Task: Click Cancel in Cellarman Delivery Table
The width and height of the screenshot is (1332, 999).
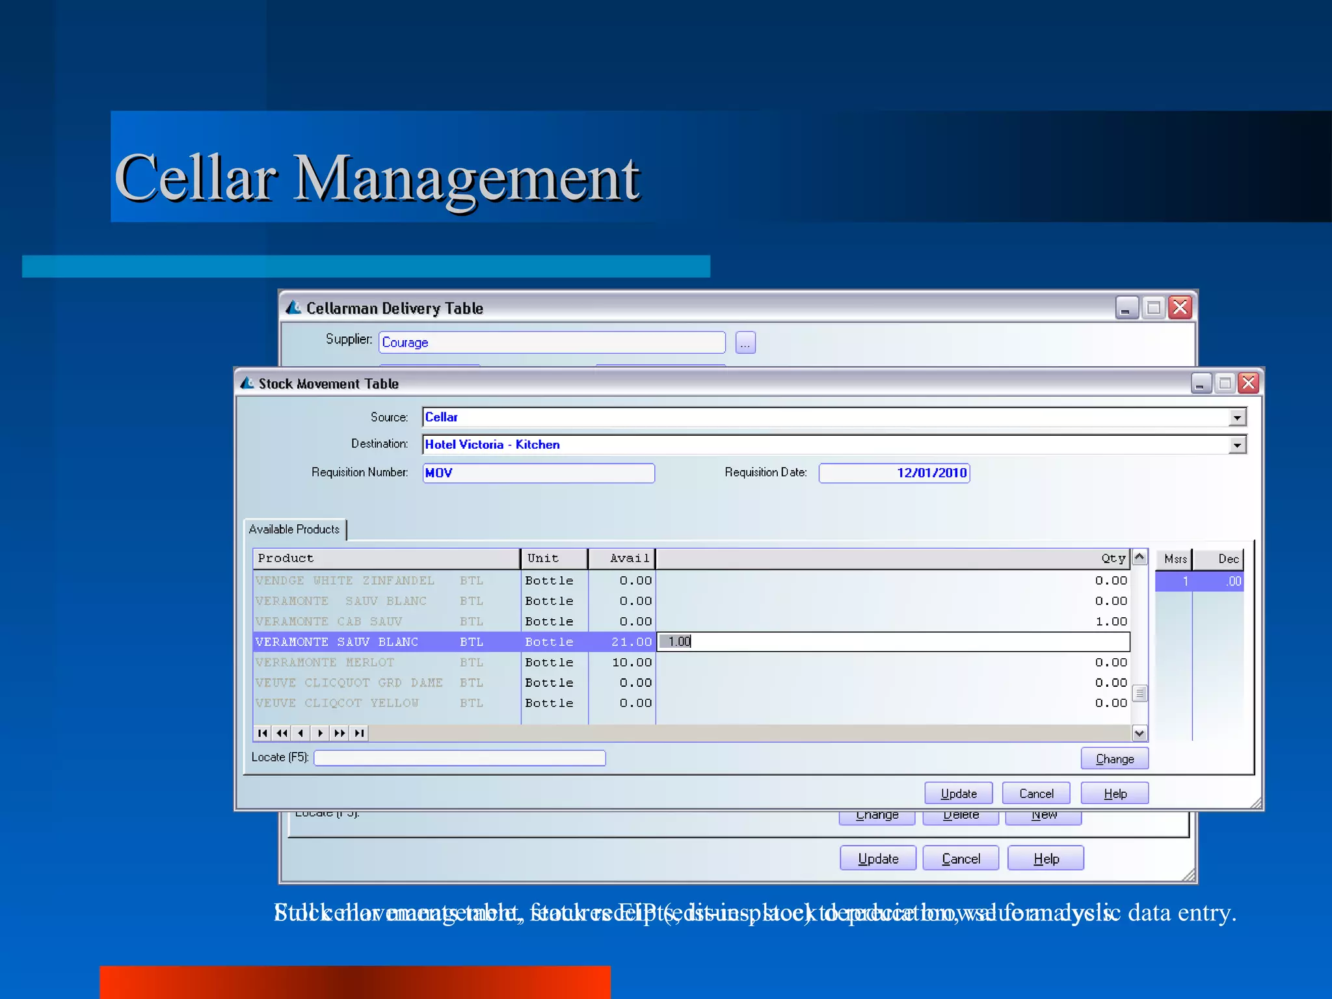Action: tap(961, 859)
